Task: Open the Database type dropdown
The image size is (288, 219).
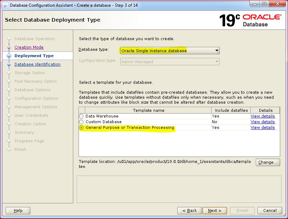Action: 169,50
